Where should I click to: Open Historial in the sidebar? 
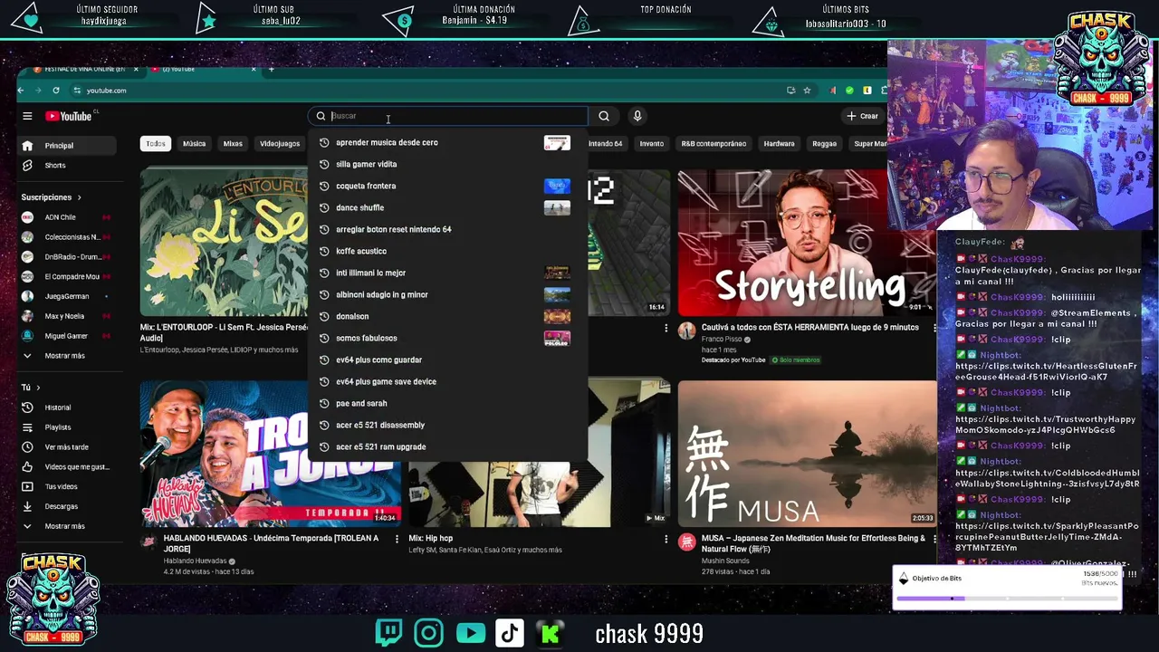[x=68, y=407]
